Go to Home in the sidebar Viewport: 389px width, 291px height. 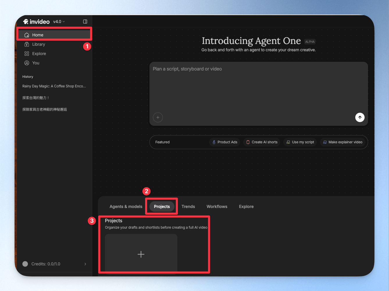pyautogui.click(x=54, y=35)
